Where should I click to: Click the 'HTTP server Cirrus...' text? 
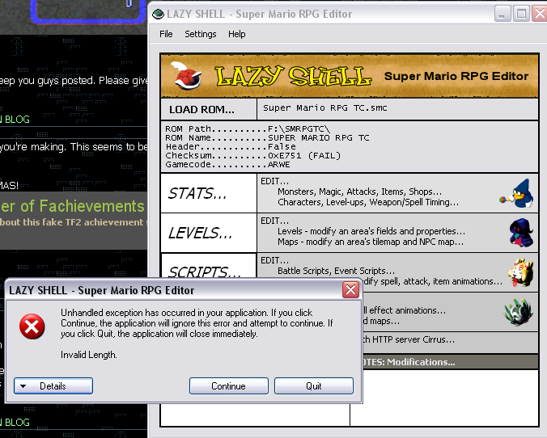(409, 339)
